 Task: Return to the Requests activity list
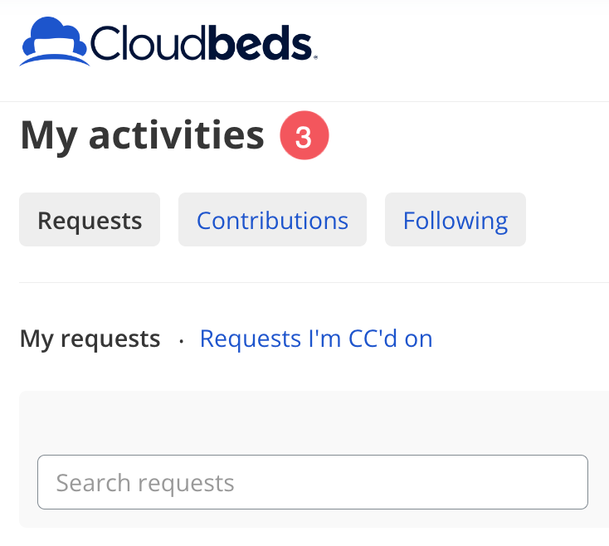coord(90,220)
